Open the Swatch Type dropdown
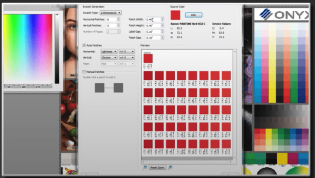Viewport: 315px width, 178px height. point(111,13)
